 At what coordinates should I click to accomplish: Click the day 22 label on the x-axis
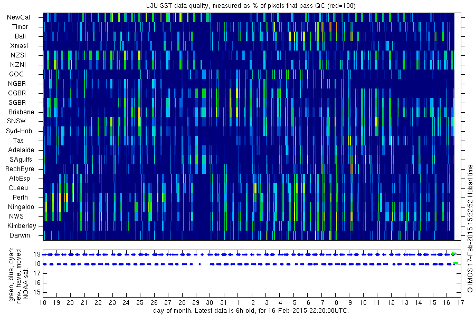98,303
